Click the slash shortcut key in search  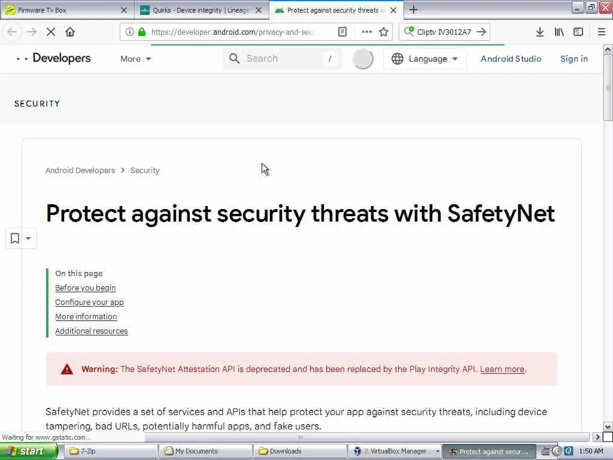pyautogui.click(x=330, y=59)
